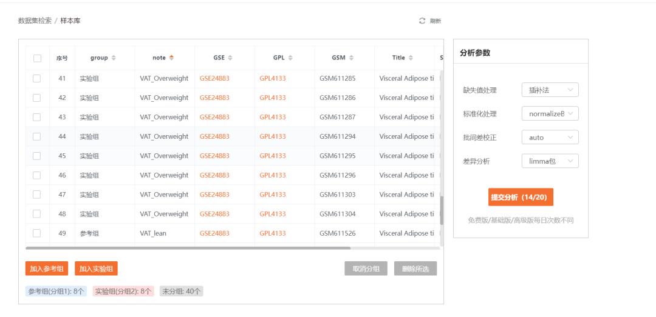Click 实验组 group cell in row 46
Screen dimensions: 656x317
point(89,175)
